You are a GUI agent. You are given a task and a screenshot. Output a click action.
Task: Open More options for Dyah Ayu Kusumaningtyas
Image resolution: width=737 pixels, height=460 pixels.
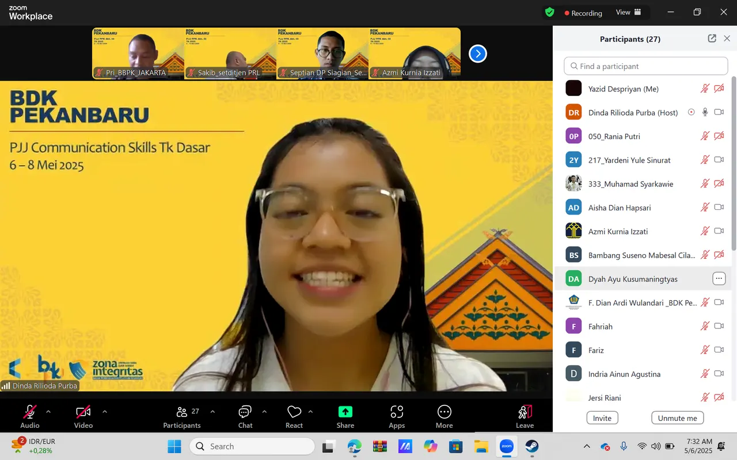tap(719, 279)
